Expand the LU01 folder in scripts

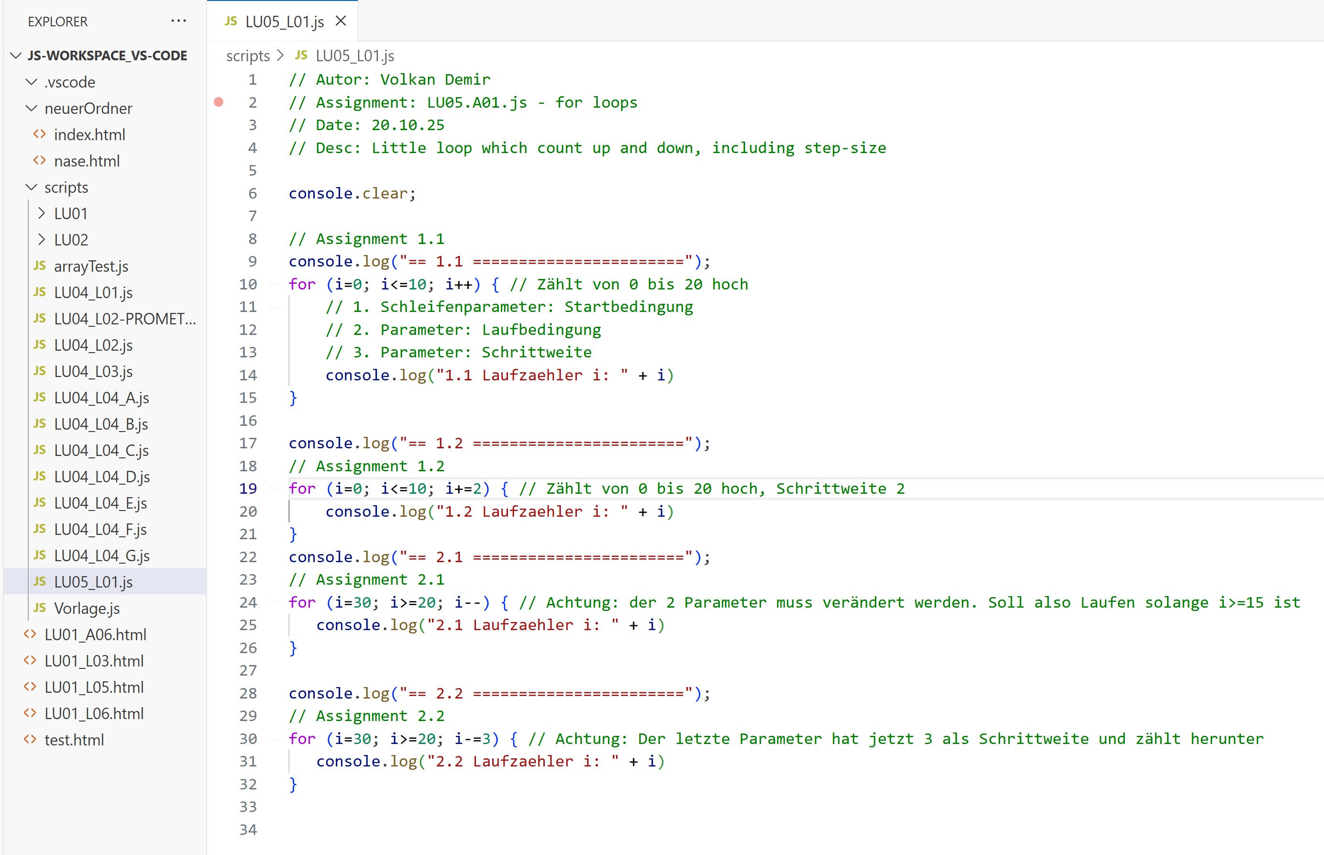pyautogui.click(x=42, y=213)
